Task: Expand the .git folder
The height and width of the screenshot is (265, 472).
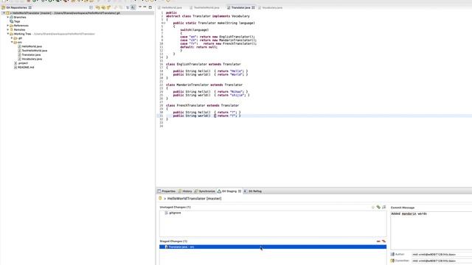Action: tap(12, 38)
